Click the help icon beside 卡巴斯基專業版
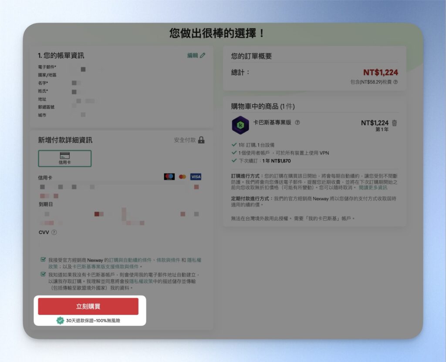Screen dimensions: 446x362 point(297,123)
